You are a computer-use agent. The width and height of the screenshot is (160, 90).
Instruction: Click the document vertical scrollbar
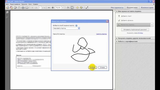pyautogui.click(x=114, y=50)
